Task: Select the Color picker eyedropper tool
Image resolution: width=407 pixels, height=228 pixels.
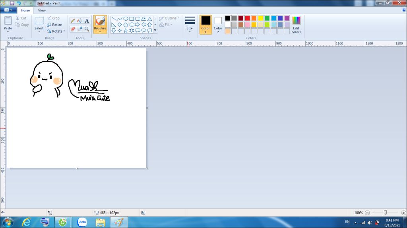Action: point(80,29)
